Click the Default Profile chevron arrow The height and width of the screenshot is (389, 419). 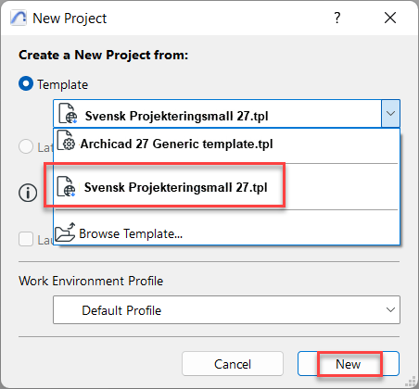click(390, 309)
